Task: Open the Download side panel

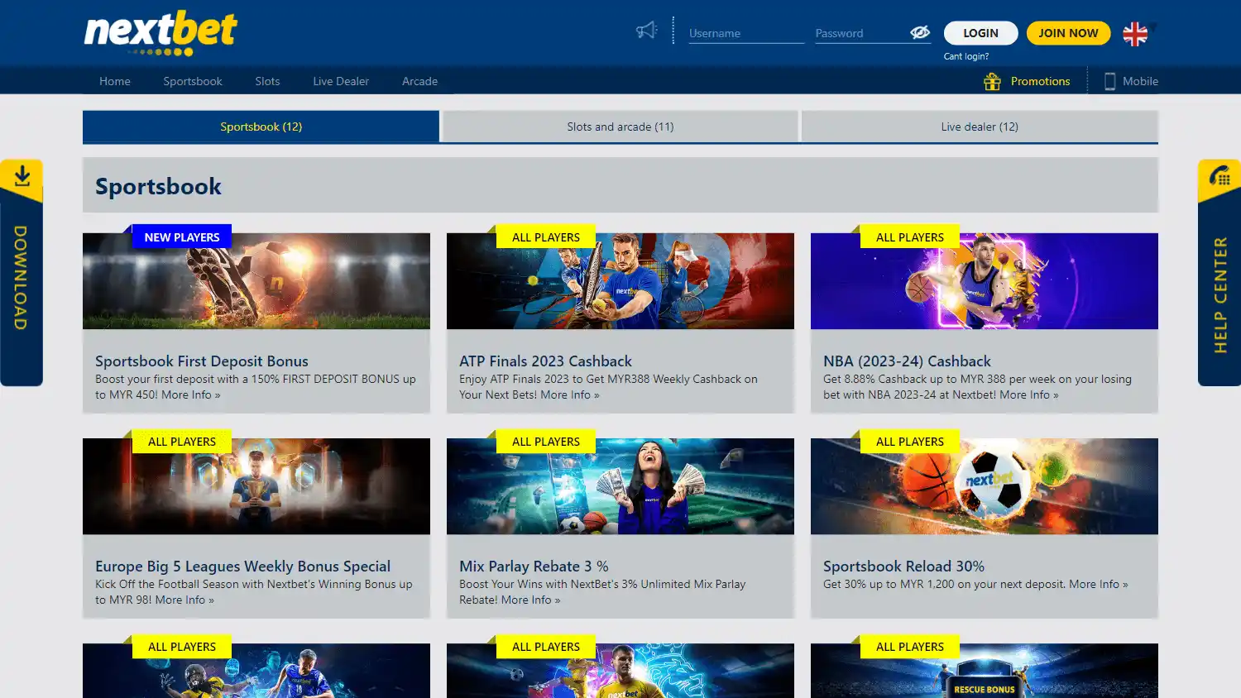Action: point(22,273)
